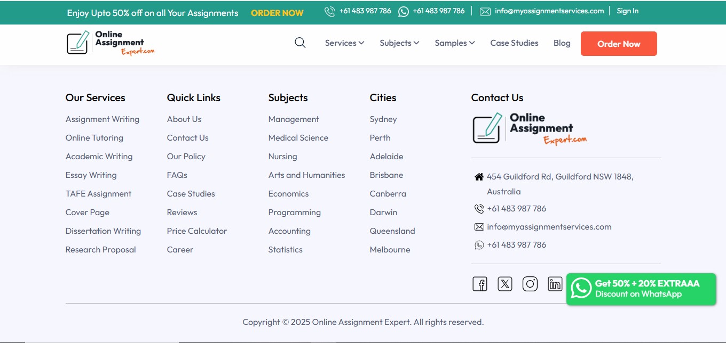This screenshot has height=343, width=726.
Task: Expand the Services dropdown menu
Action: [x=344, y=43]
